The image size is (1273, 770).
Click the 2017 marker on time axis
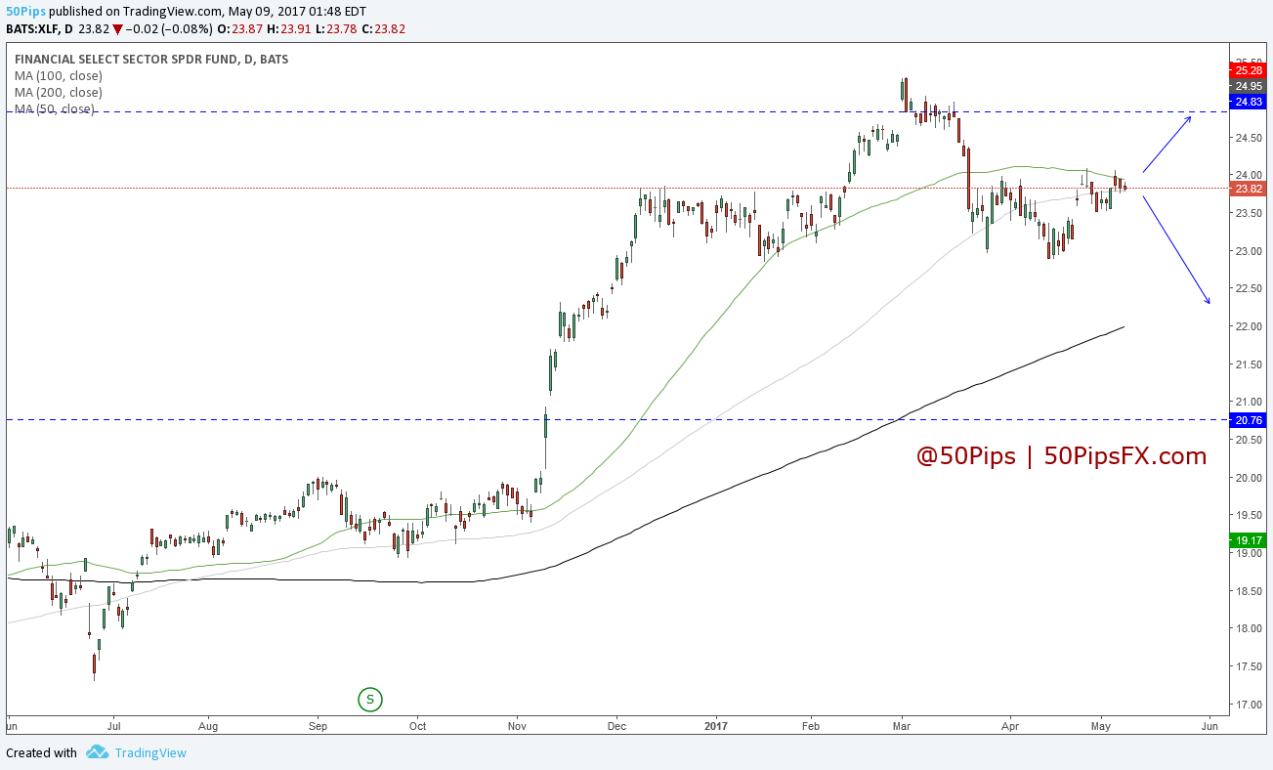[716, 726]
